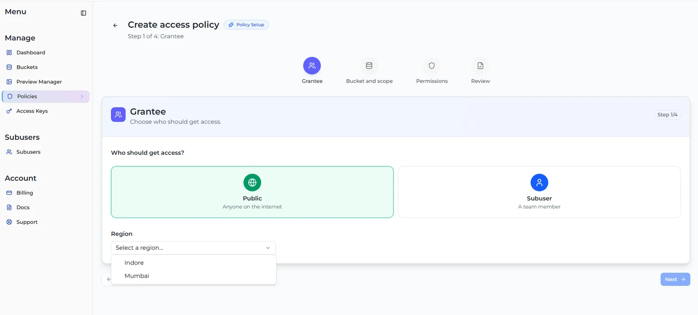Click the Review step label
Screen dimensions: 698x315
click(480, 81)
